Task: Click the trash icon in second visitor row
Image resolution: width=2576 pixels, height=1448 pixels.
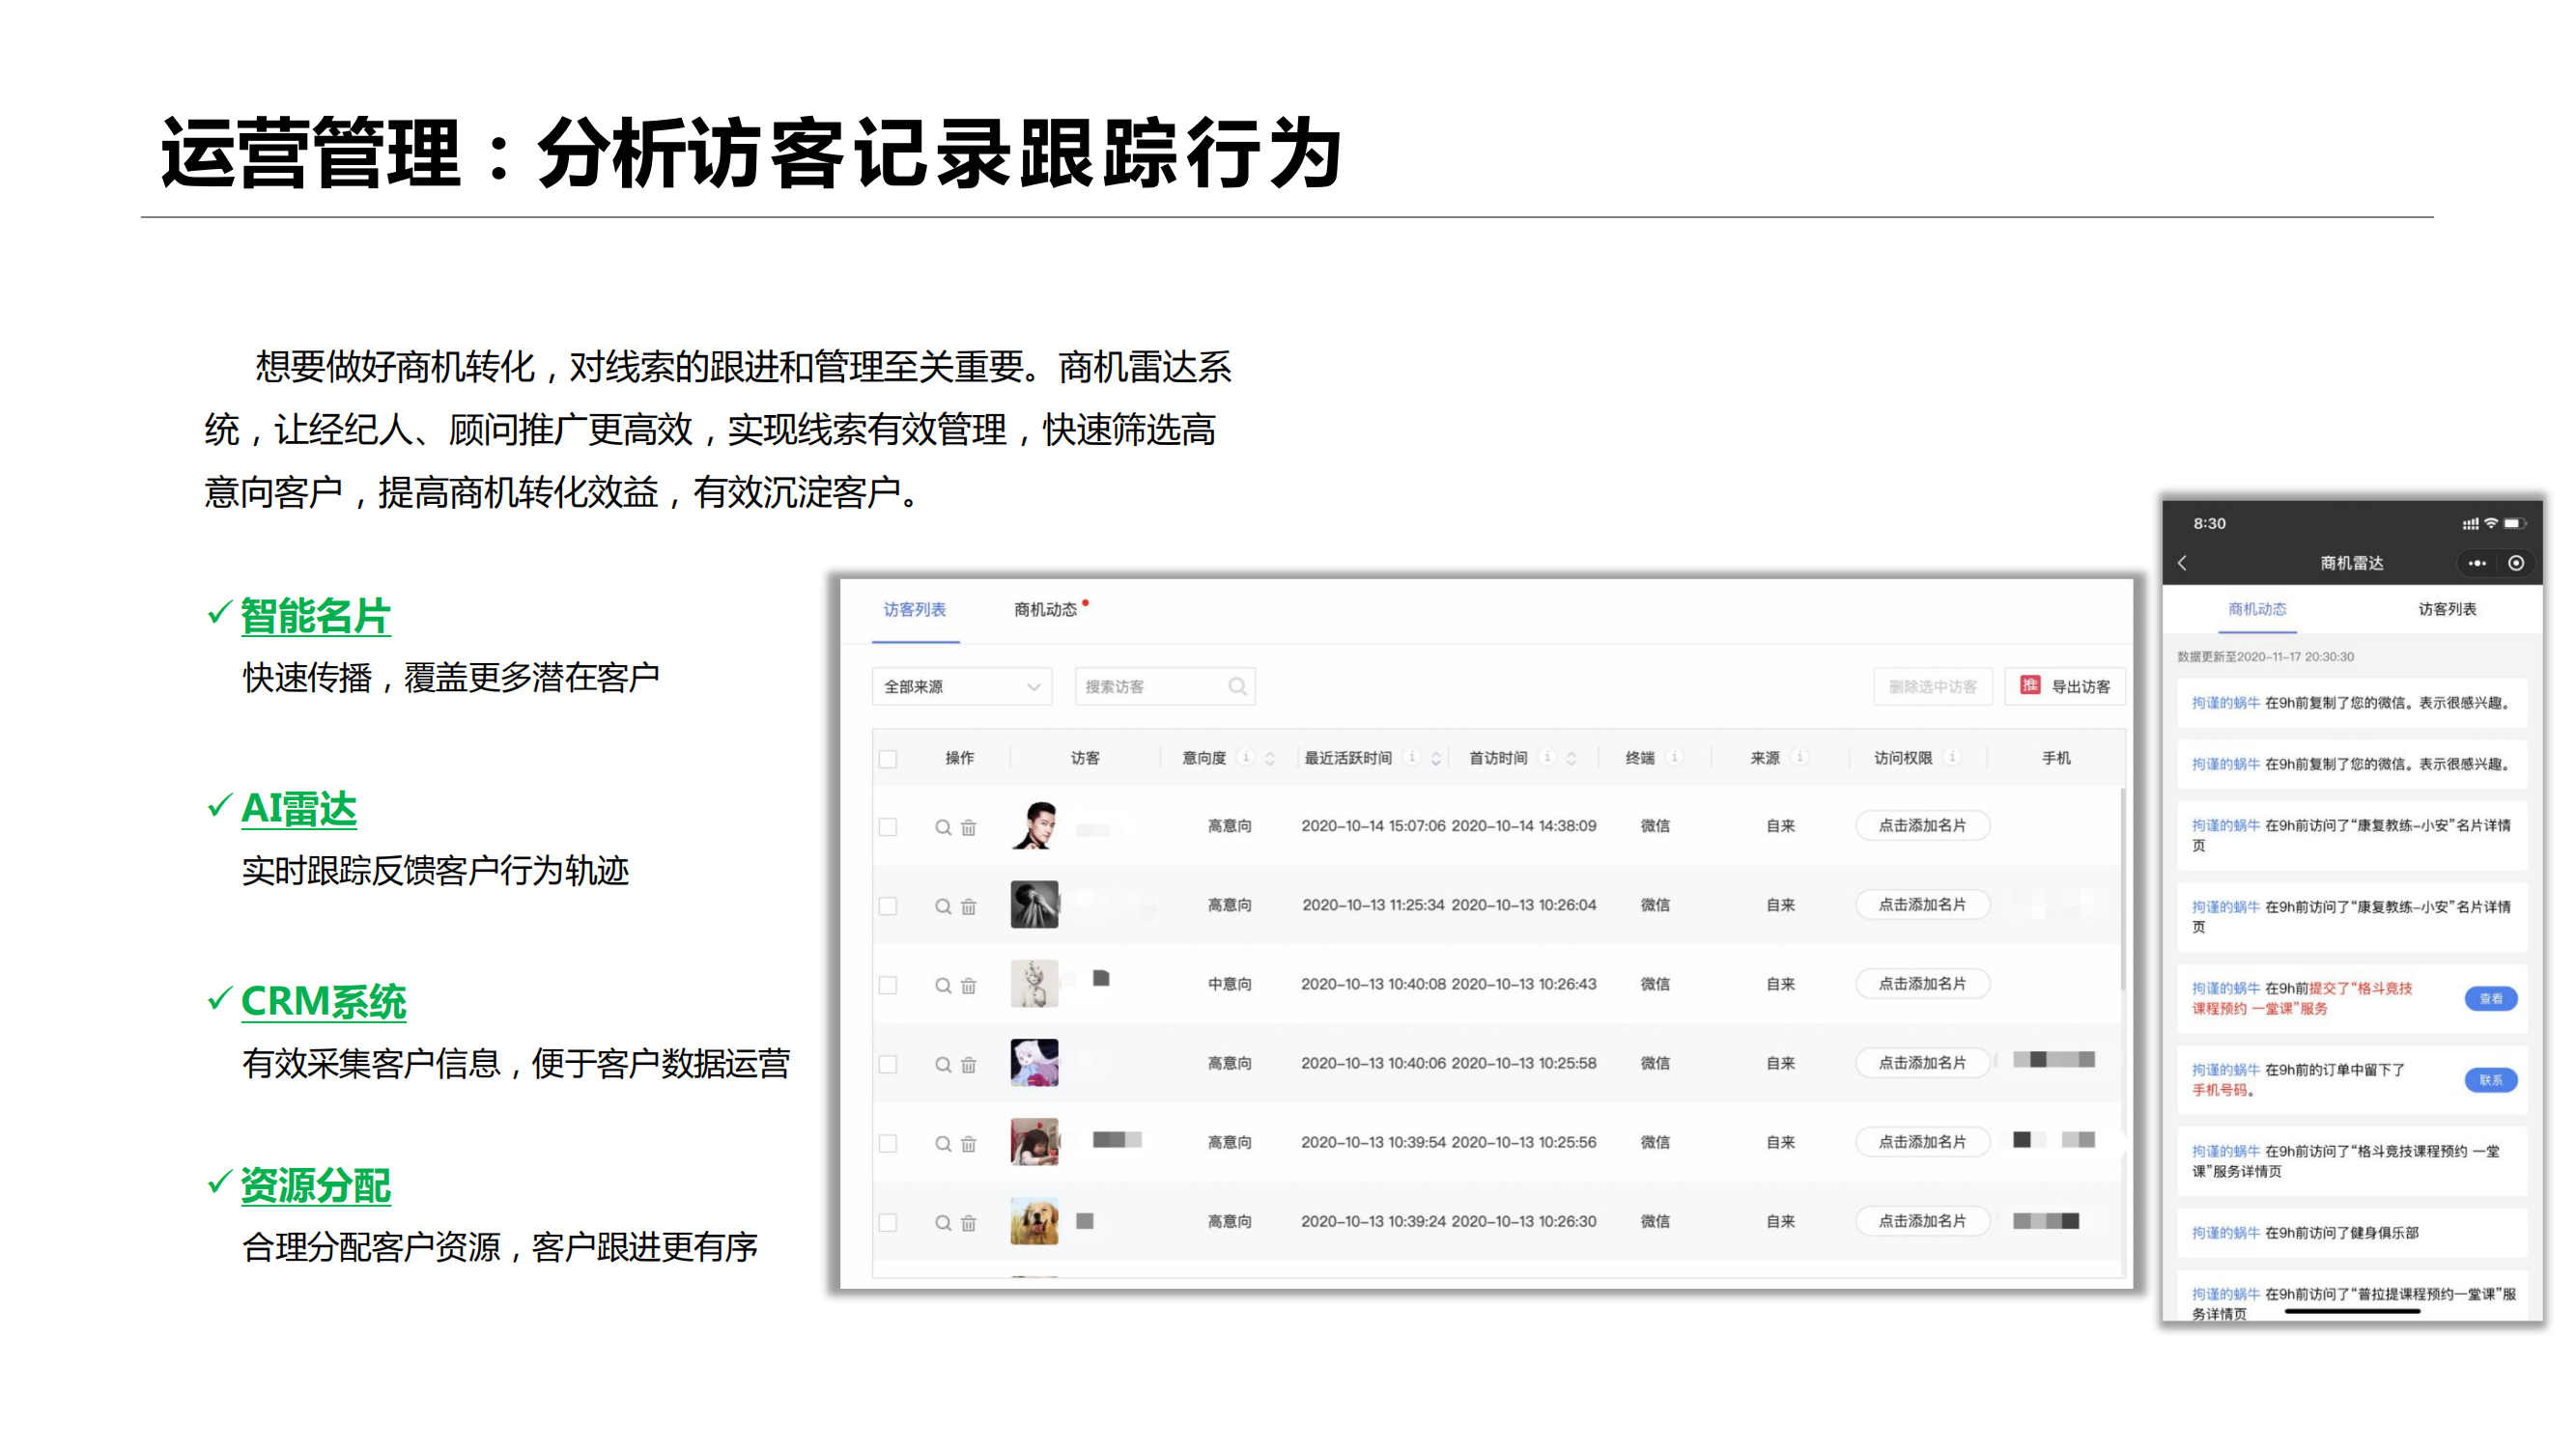Action: pos(968,906)
